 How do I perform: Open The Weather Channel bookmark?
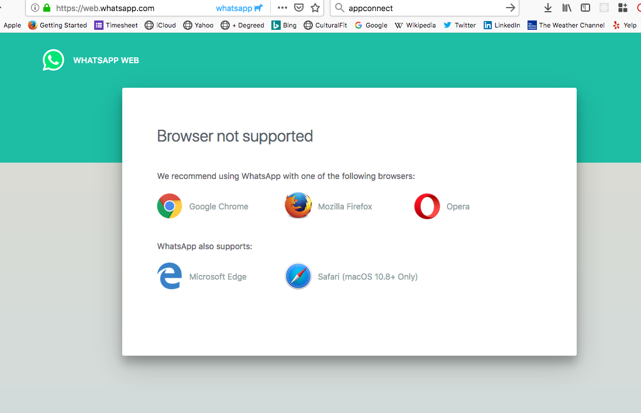(566, 25)
